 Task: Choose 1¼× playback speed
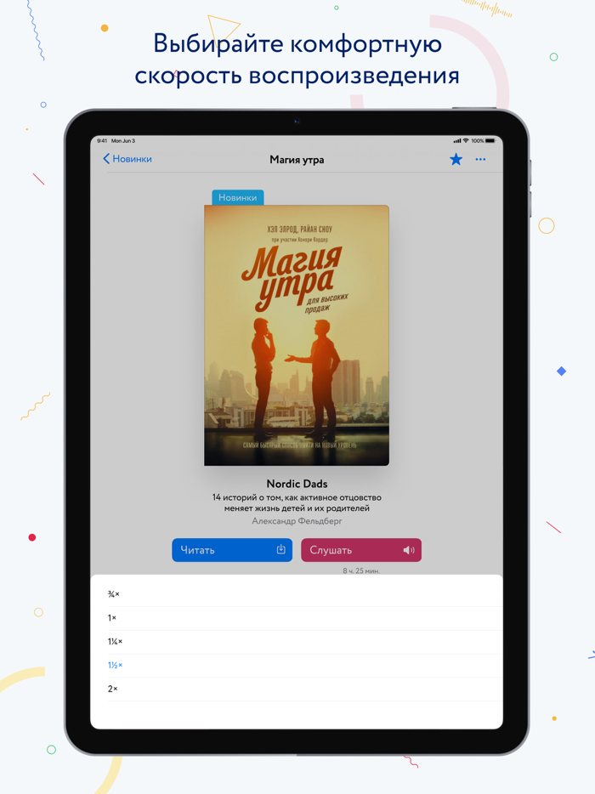[297, 642]
